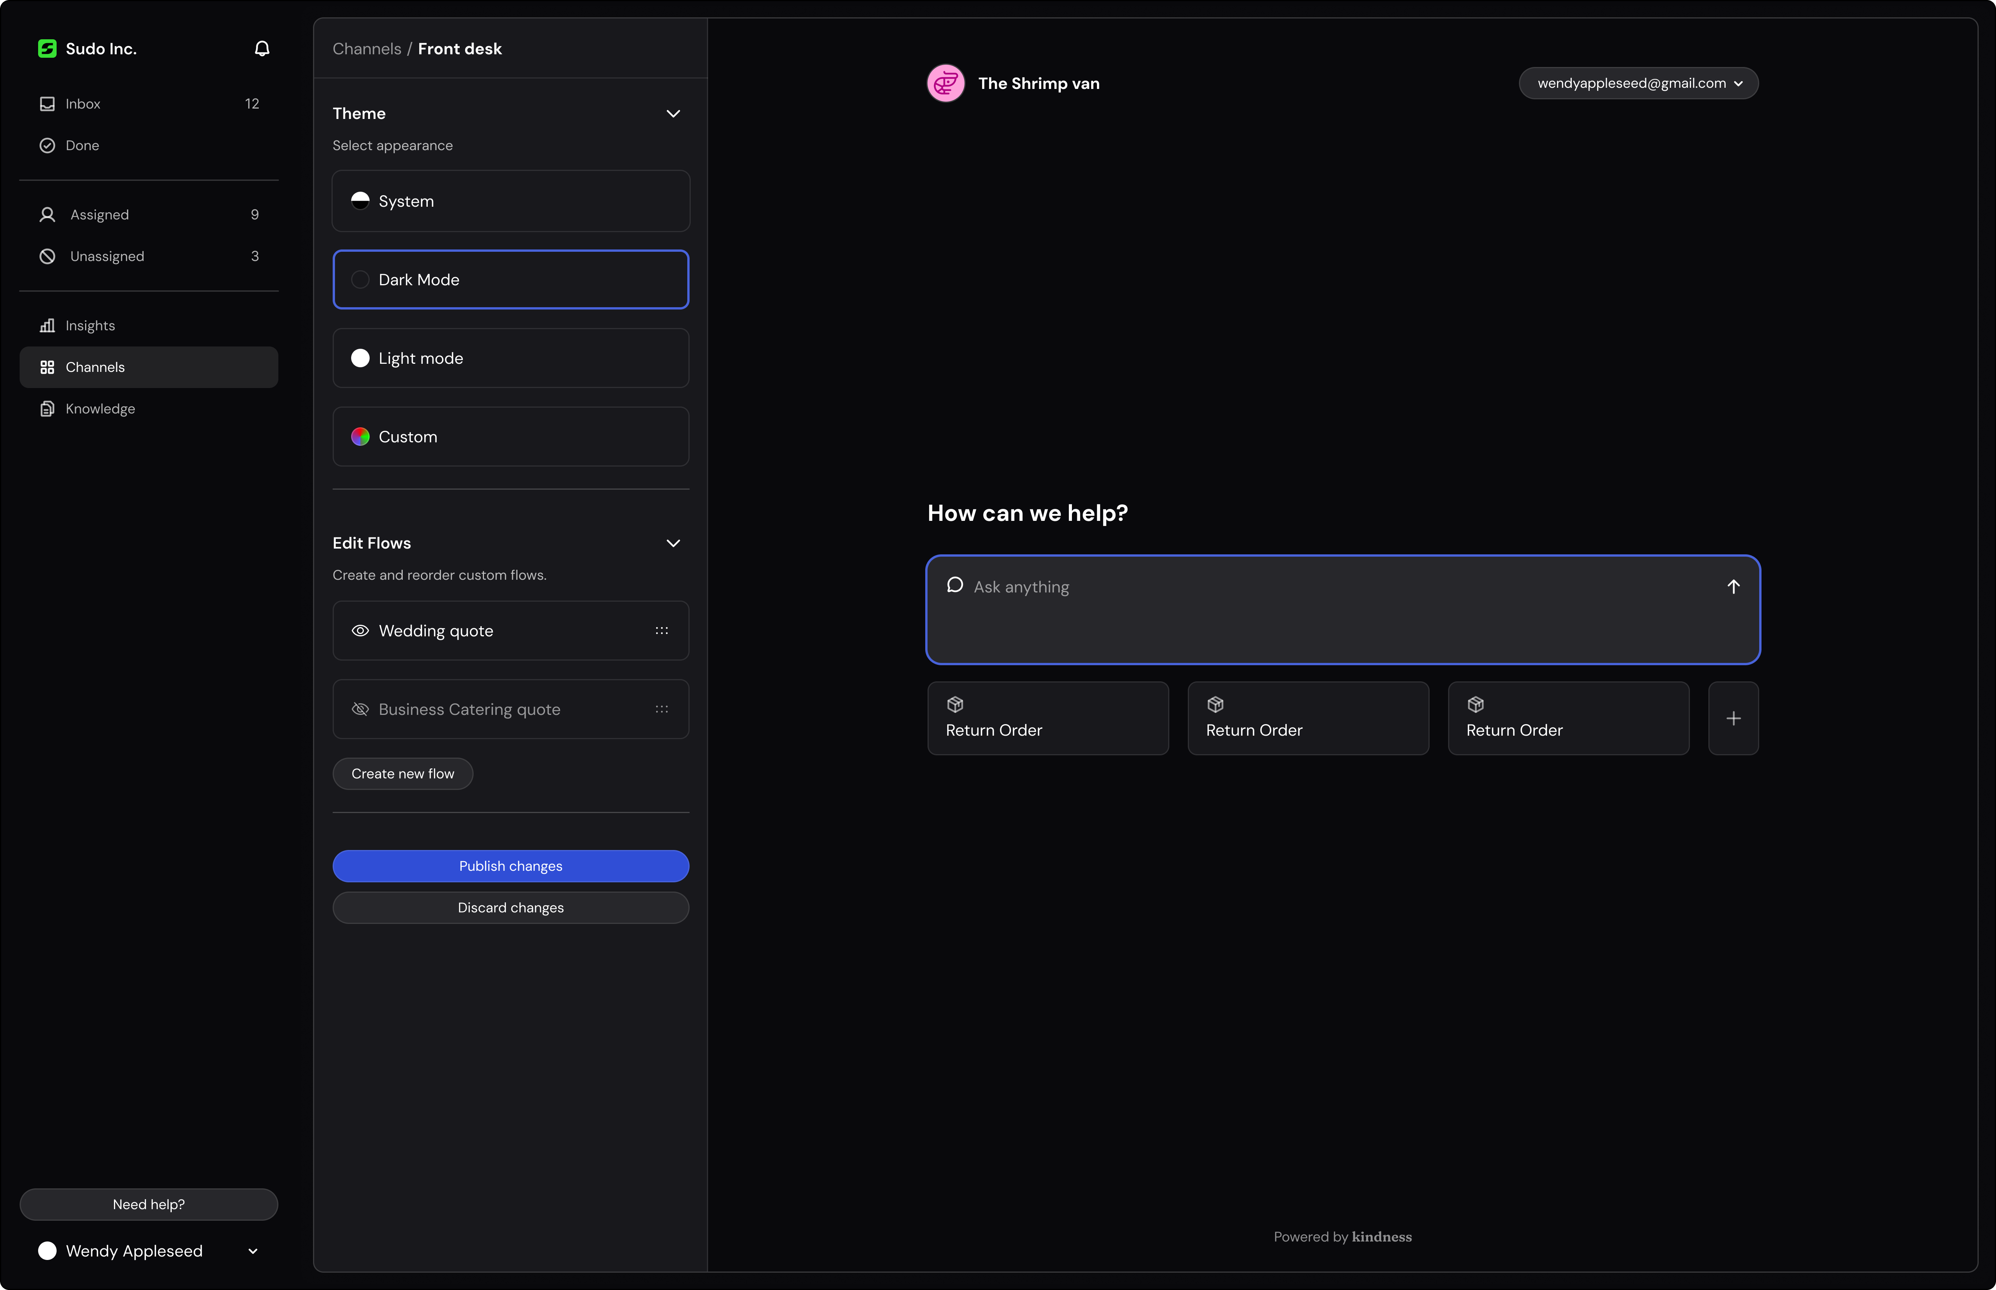Click the chat bubble icon in Ask anything
Image resolution: width=1996 pixels, height=1290 pixels.
(955, 585)
